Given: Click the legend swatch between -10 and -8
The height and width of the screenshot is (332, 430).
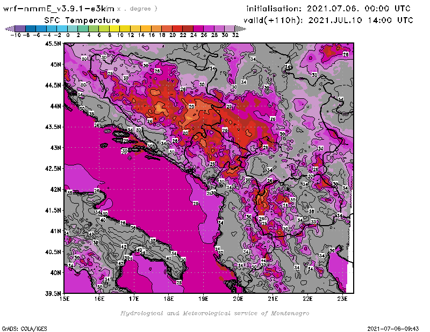Looking at the screenshot, I should pyautogui.click(x=20, y=28).
